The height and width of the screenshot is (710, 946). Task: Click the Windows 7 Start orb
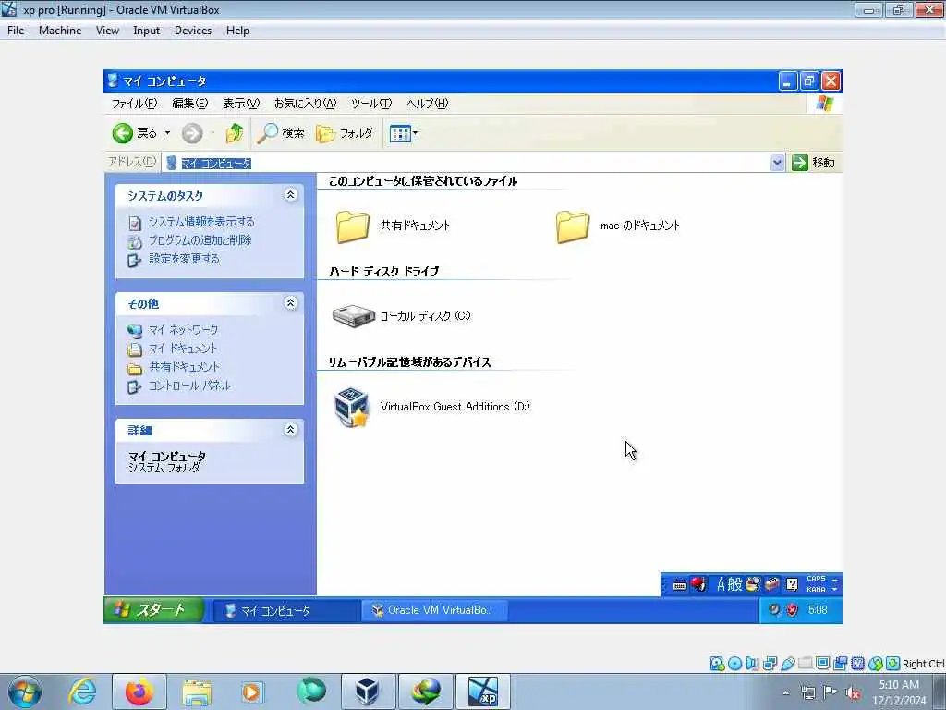coord(24,692)
